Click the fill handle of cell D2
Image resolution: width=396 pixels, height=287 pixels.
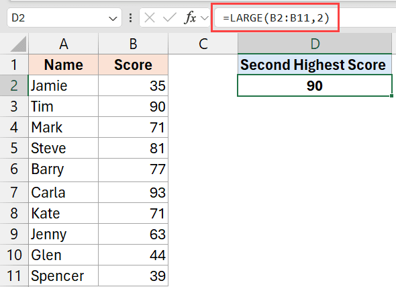click(x=391, y=95)
